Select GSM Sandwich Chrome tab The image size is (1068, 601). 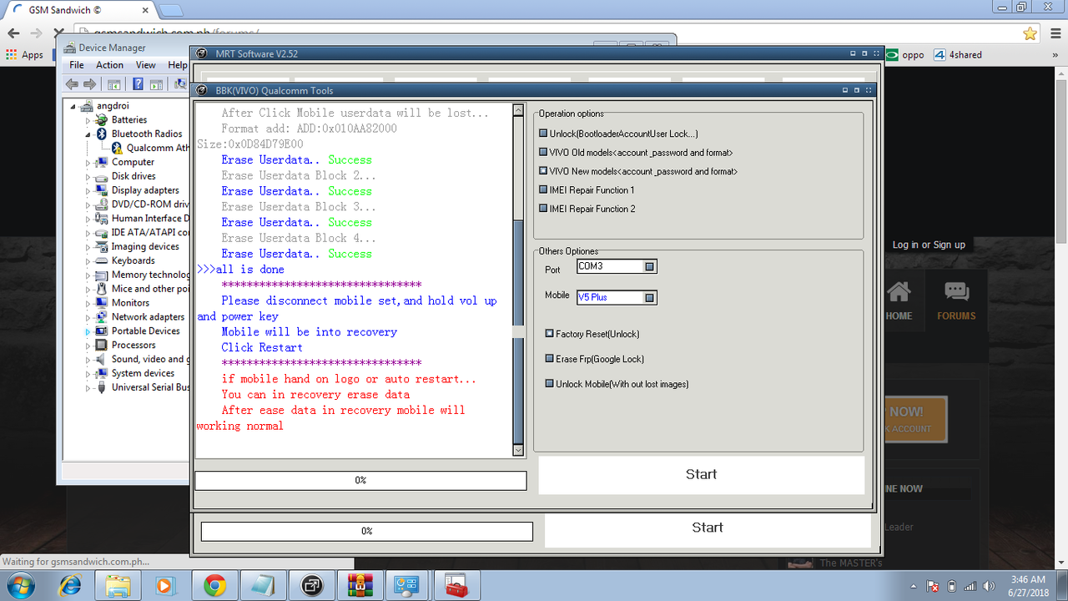[79, 10]
